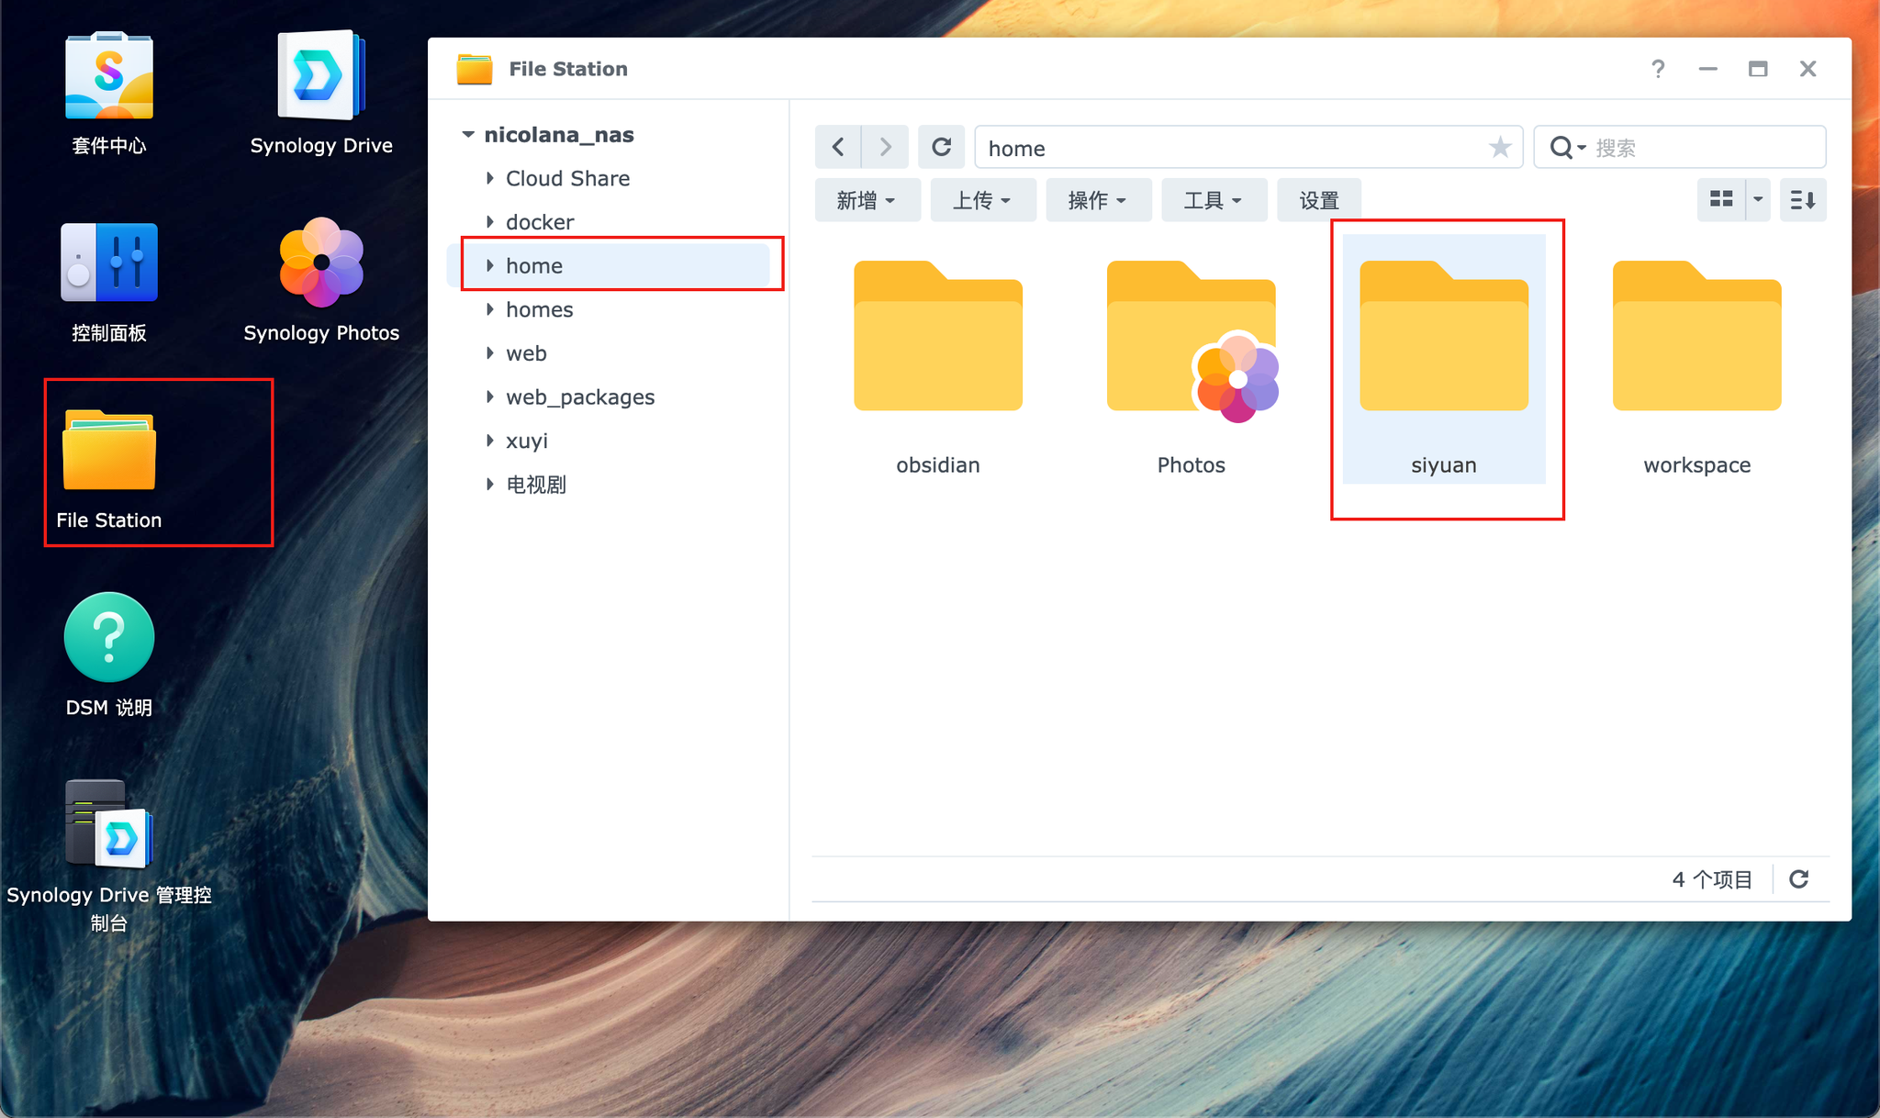Click the 设置 settings button
Screen dimensions: 1880x1118
tap(1319, 199)
